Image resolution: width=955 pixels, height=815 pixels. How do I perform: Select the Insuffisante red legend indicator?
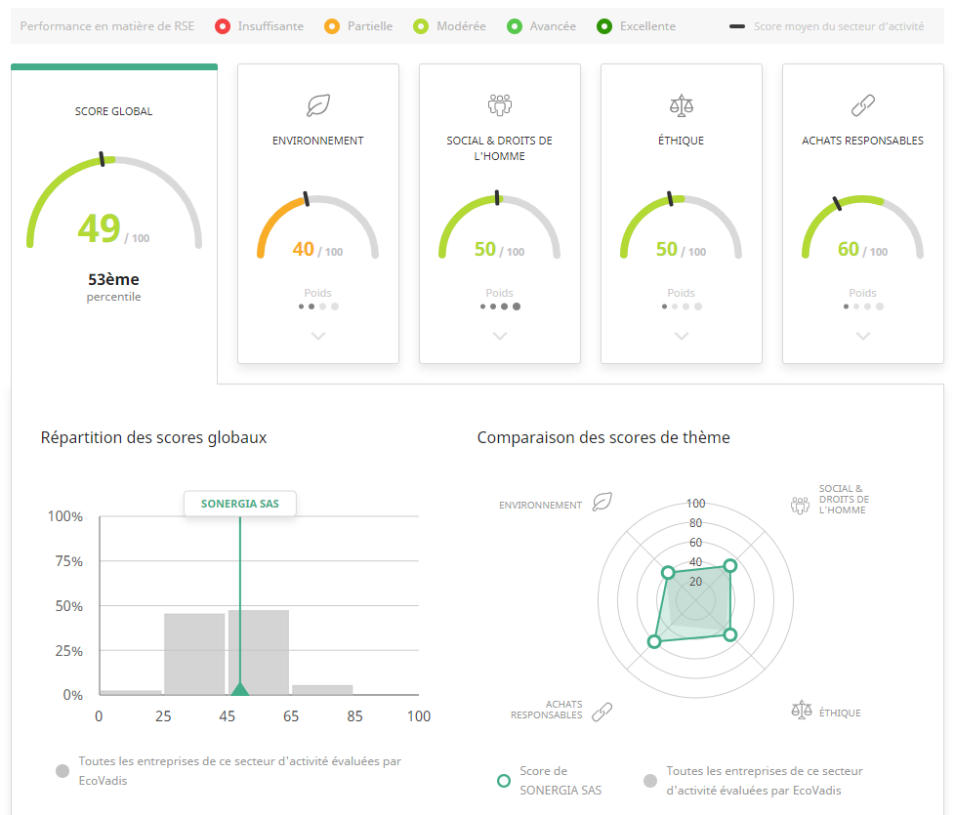click(x=223, y=26)
